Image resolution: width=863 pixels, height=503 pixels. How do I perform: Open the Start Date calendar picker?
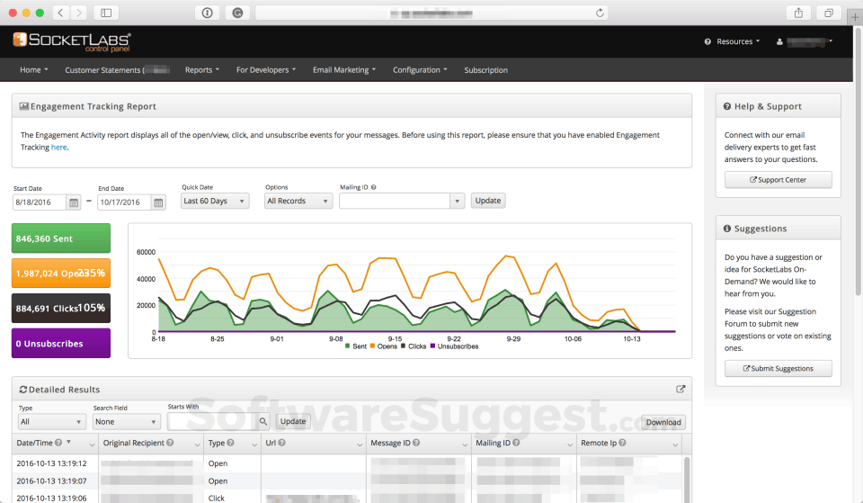point(73,202)
